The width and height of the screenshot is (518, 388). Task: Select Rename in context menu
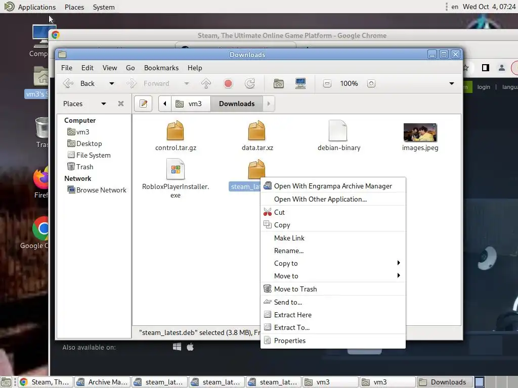[x=333, y=251]
